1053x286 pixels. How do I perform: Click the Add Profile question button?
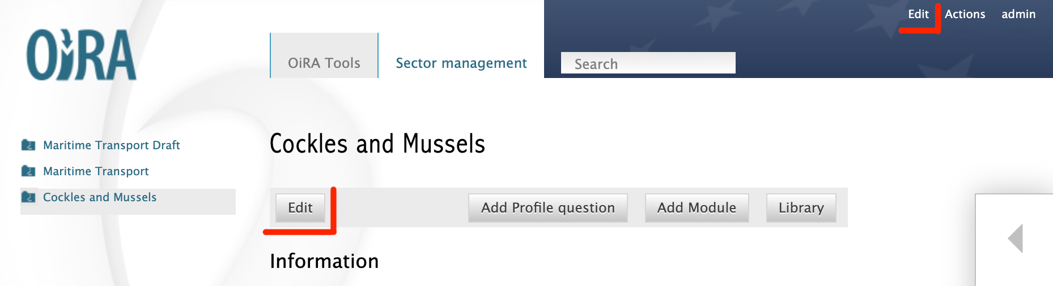click(x=547, y=208)
